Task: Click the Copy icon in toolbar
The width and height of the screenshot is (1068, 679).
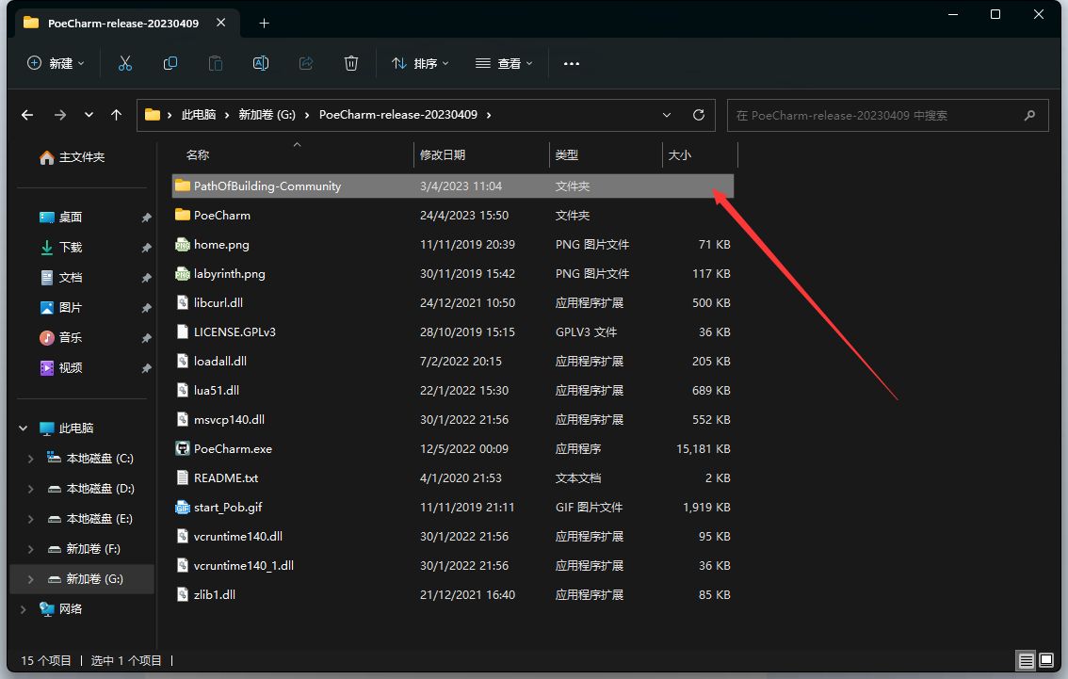Action: (x=170, y=63)
